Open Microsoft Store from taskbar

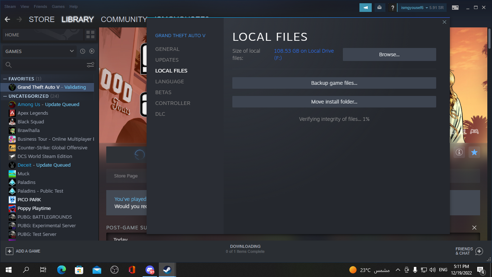79,270
